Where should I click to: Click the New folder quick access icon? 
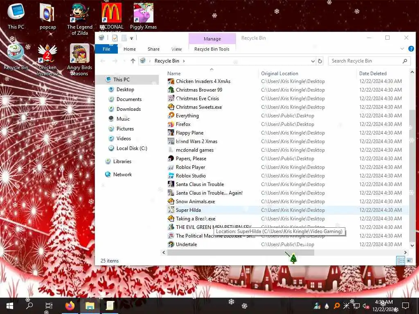pos(124,38)
